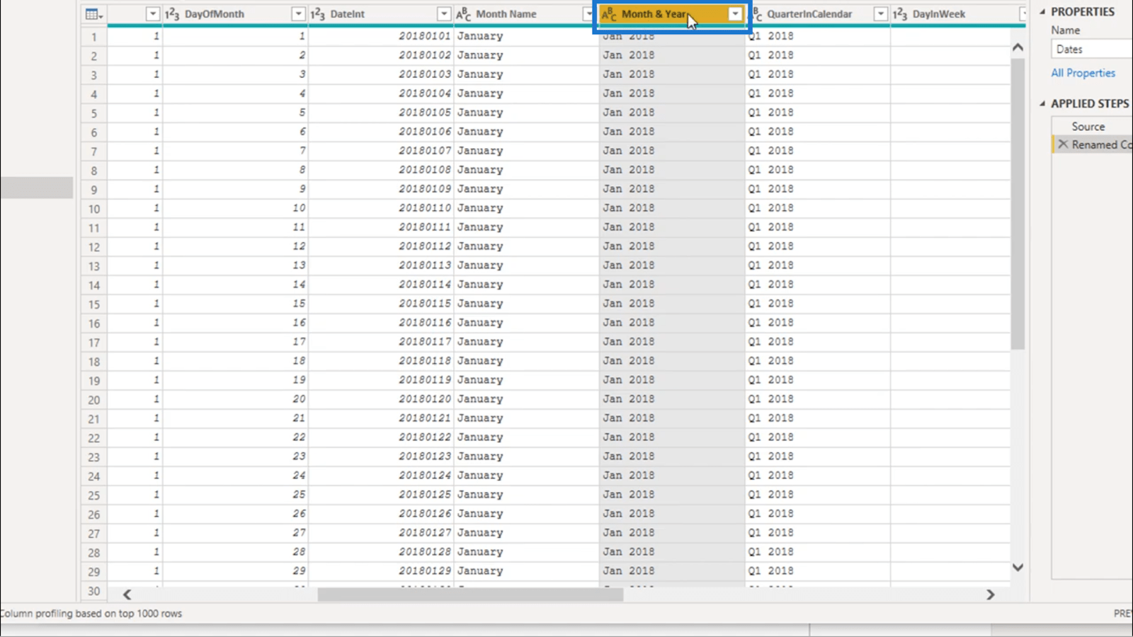Select row number 29 header

point(93,571)
